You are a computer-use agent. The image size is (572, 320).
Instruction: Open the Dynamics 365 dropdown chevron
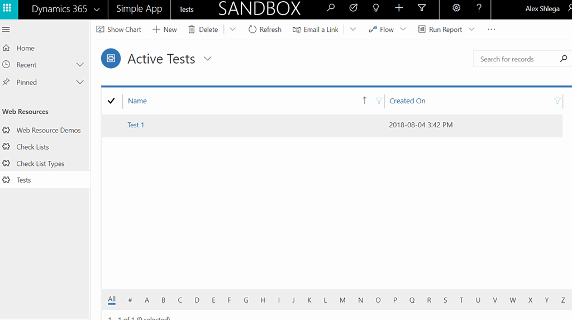pyautogui.click(x=97, y=9)
